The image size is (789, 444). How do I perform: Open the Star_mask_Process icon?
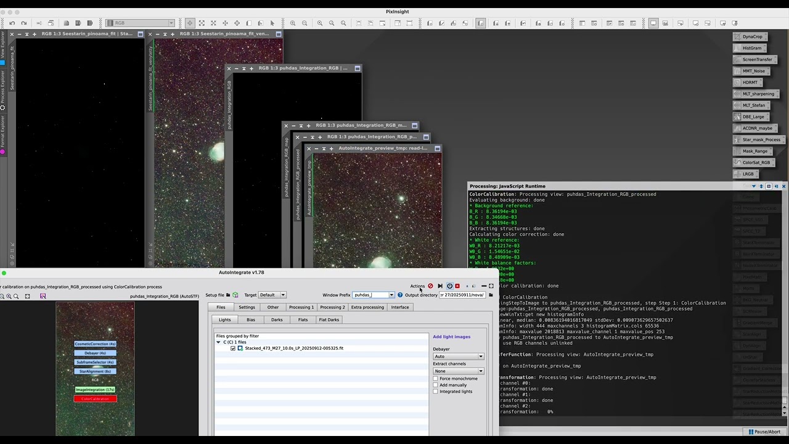pos(759,139)
